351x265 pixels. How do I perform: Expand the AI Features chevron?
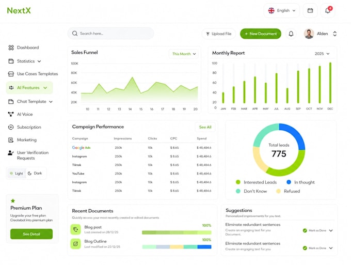tap(45, 88)
